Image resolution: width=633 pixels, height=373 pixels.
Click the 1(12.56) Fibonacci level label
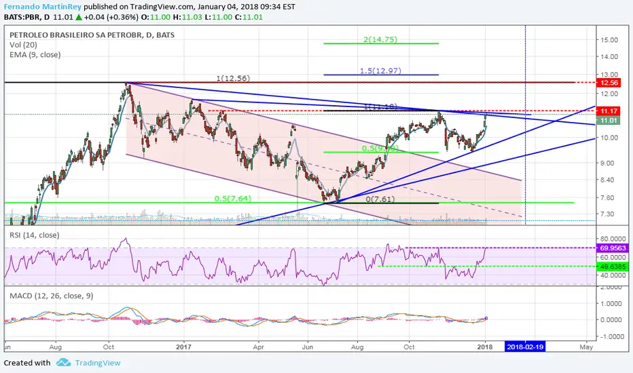point(233,78)
